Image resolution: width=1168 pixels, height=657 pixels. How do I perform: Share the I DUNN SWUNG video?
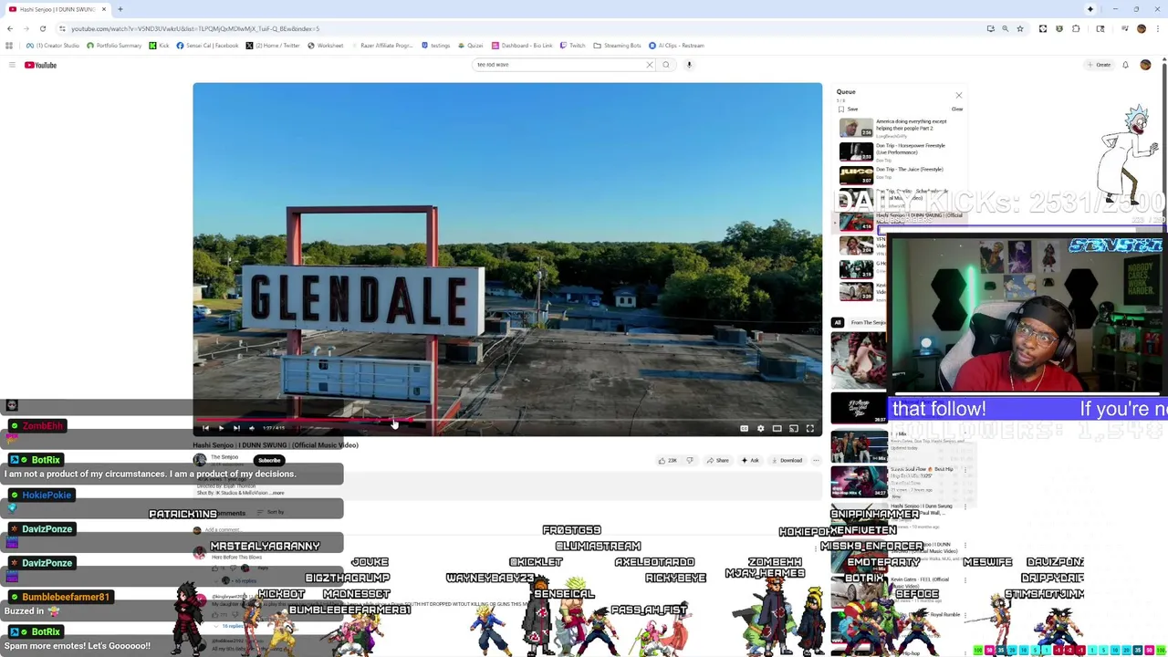(x=718, y=460)
